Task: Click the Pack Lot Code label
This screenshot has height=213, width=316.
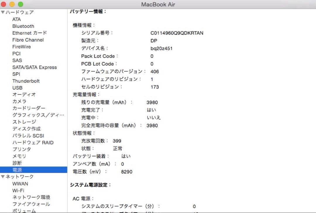Action: 99,56
